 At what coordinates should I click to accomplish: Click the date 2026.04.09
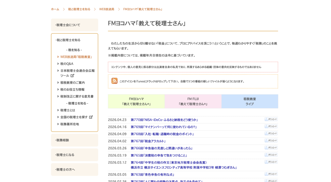117,134
